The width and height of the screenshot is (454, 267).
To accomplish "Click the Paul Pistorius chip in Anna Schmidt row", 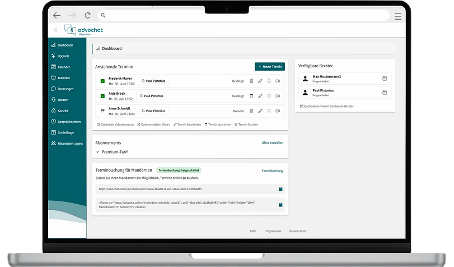I will (153, 111).
